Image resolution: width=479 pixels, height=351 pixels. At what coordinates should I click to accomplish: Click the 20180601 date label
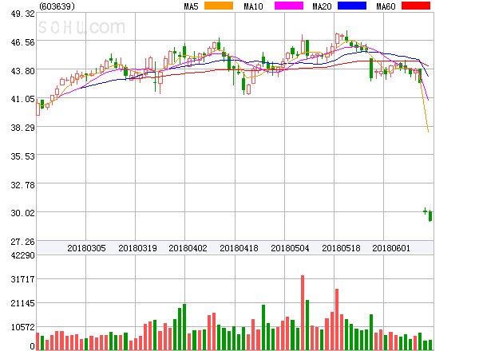391,248
